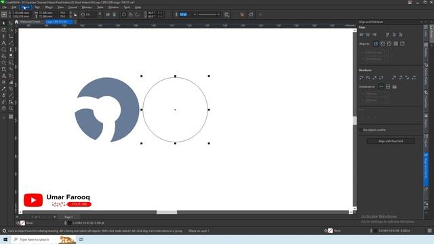The width and height of the screenshot is (434, 244).
Task: Click Mirror vertically in property bar
Action: [x=115, y=14]
